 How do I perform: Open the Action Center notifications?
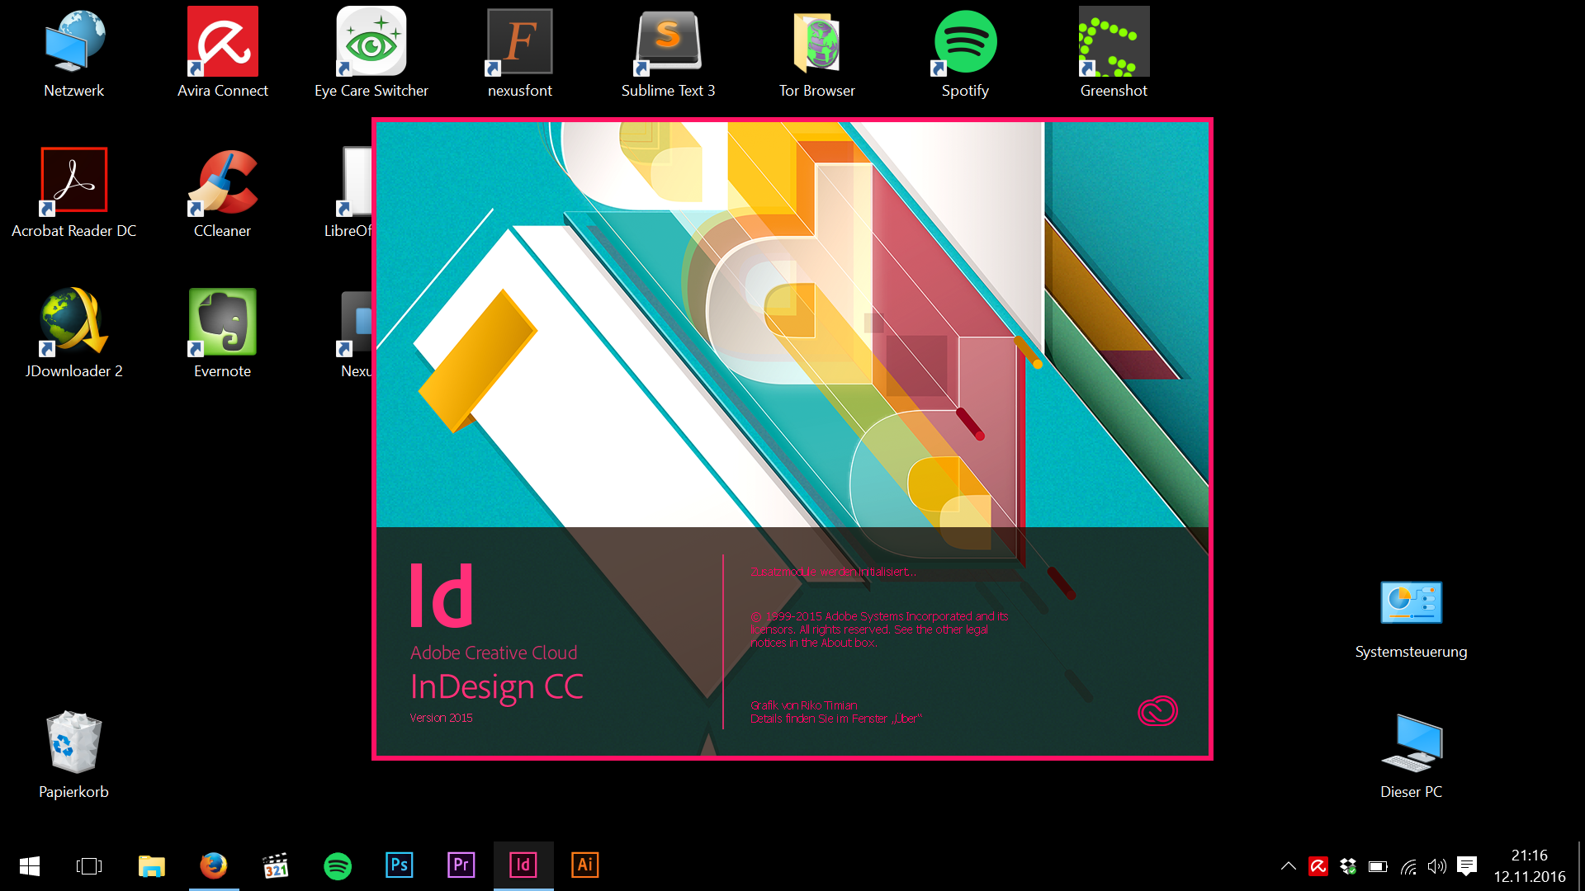(1467, 866)
